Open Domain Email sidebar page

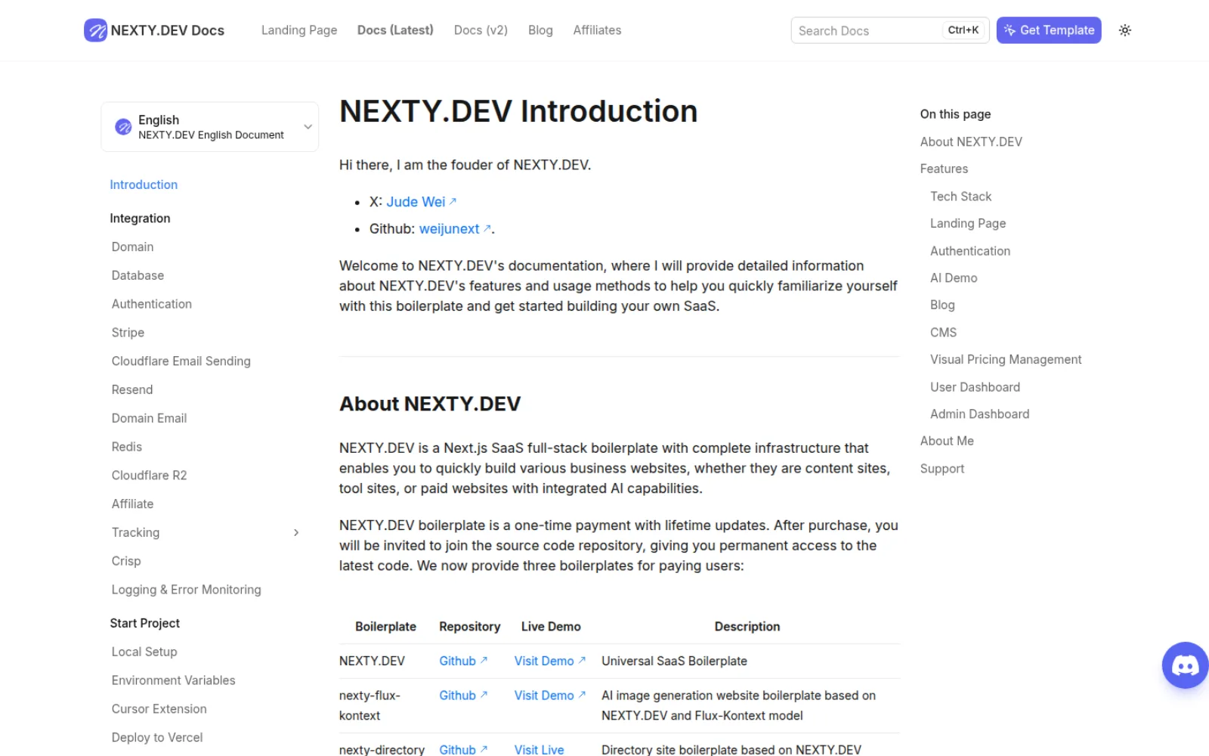pyautogui.click(x=149, y=418)
